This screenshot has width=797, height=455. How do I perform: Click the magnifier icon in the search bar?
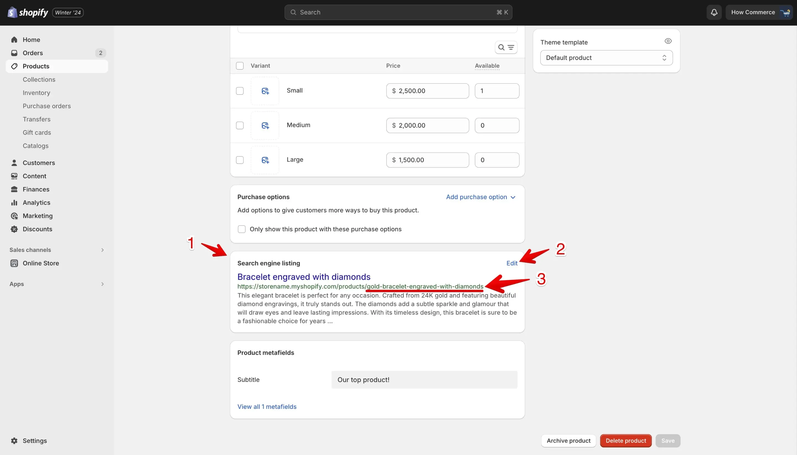[x=293, y=12]
